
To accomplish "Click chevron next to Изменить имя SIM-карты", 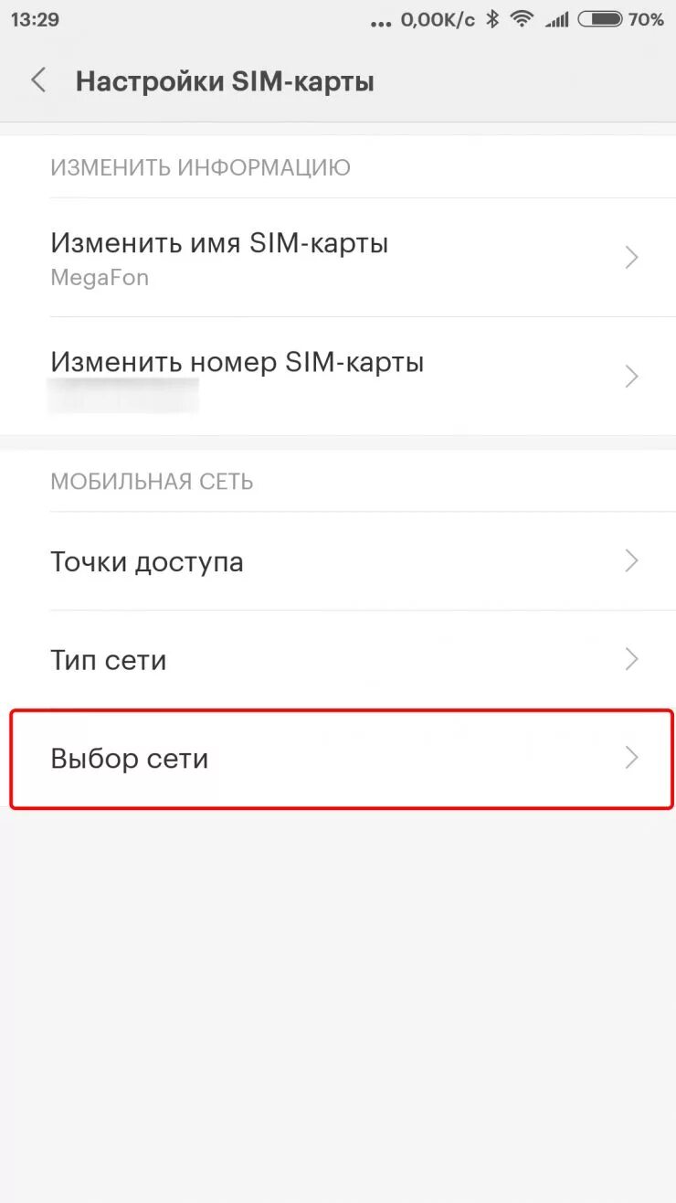I will tap(631, 258).
